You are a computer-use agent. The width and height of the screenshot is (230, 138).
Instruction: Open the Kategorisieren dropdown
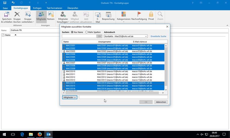click(124, 17)
